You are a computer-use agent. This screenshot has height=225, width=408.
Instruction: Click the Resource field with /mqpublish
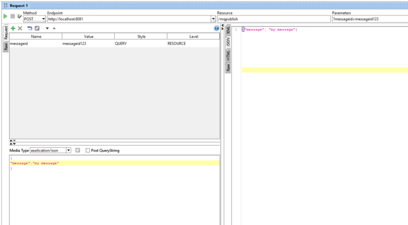click(274, 19)
